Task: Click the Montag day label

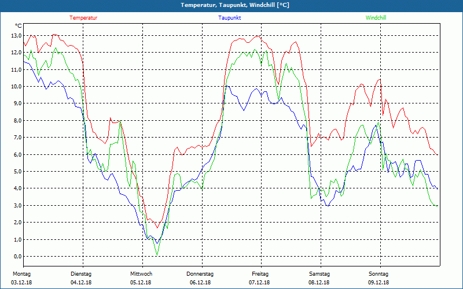Action: pos(21,274)
